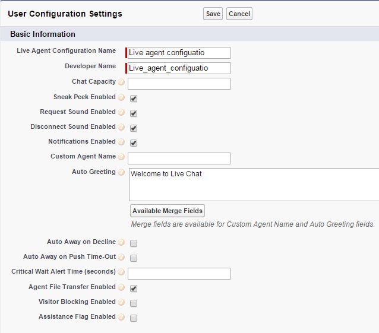Viewport: 379px width, 333px height.
Task: Click help icon beside Assistance Flag Enabled
Action: click(x=121, y=317)
